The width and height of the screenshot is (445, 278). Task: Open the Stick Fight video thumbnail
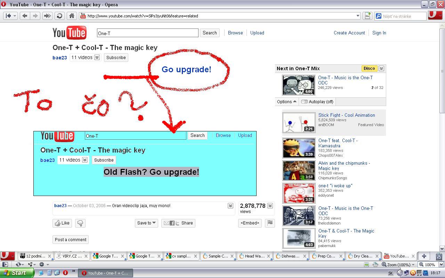pos(299,123)
